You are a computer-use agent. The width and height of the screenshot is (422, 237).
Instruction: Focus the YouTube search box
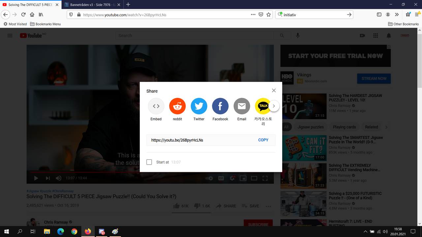[x=194, y=36]
